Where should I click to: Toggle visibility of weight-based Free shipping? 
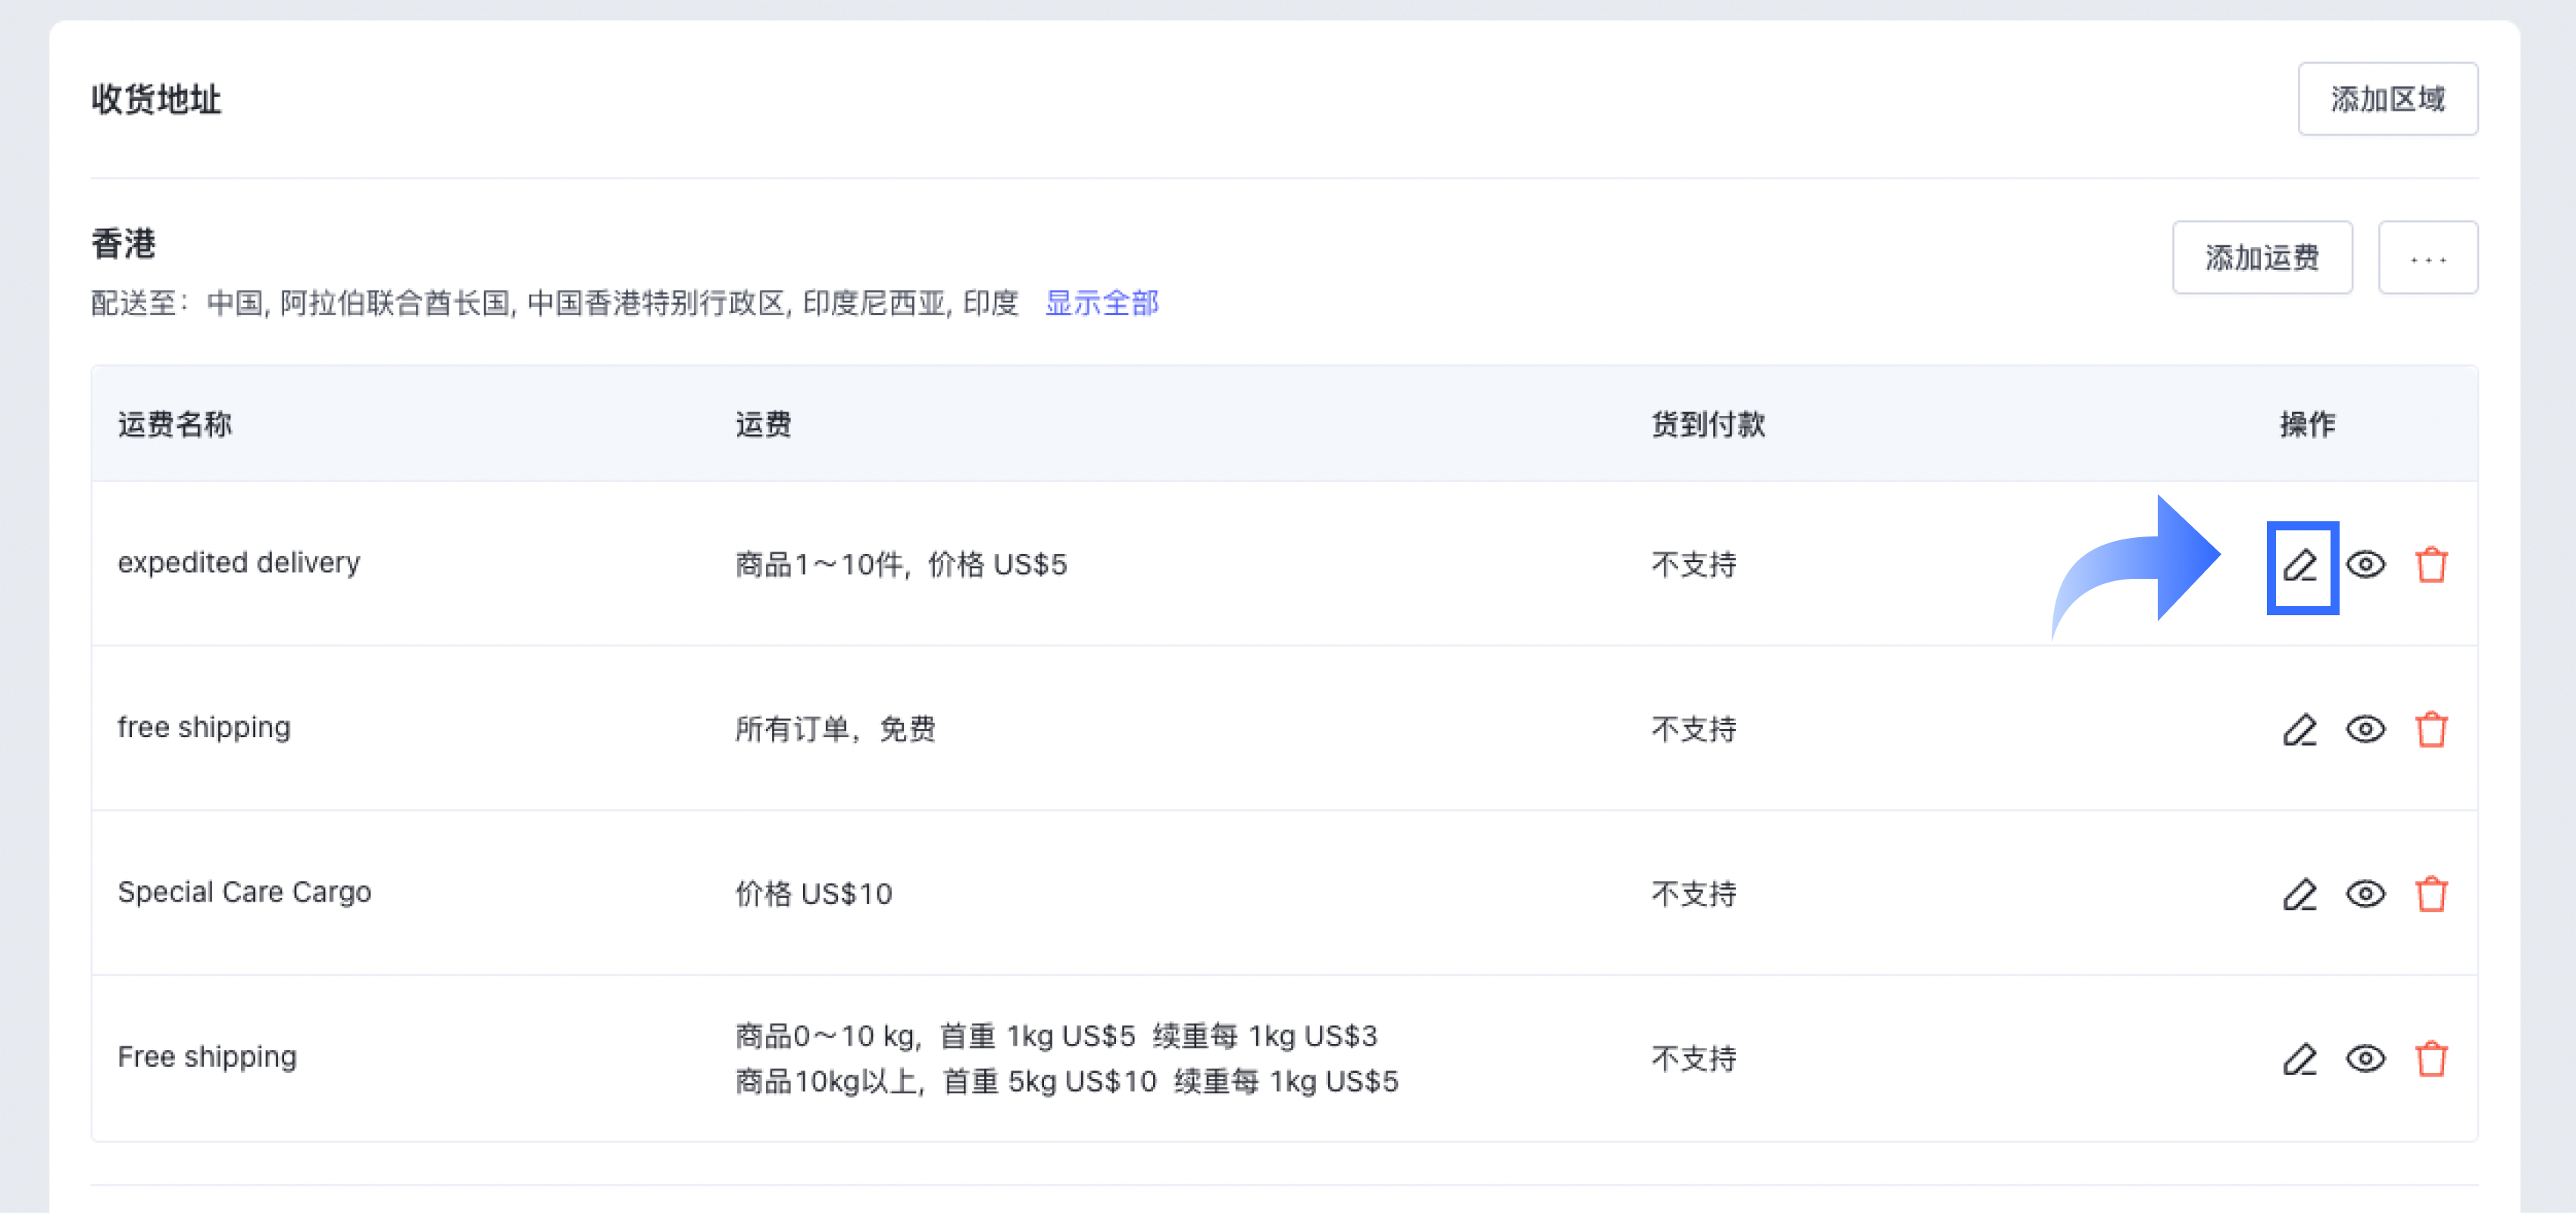tap(2365, 1059)
